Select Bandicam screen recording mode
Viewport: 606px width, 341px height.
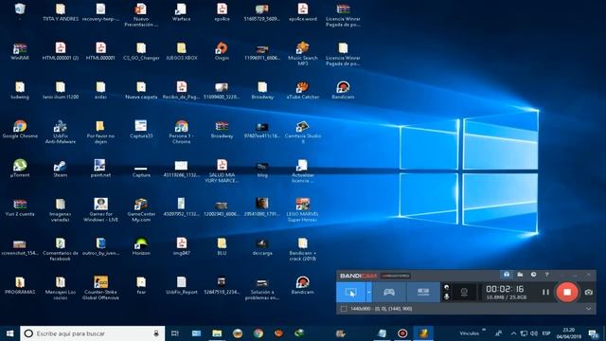tap(350, 293)
